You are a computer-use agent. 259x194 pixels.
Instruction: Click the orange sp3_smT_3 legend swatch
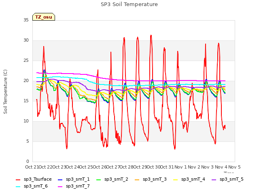point(137,179)
